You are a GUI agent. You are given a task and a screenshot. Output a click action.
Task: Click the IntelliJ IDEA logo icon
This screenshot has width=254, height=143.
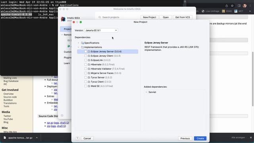tap(63, 19)
